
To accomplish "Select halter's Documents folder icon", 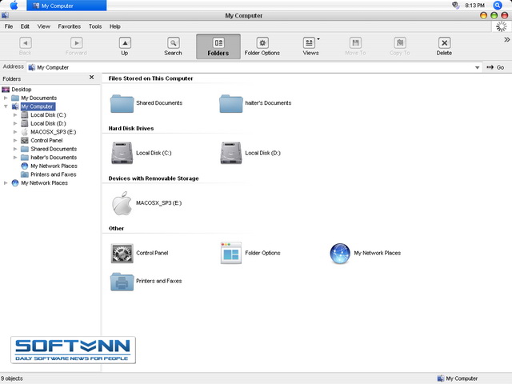I will point(231,103).
